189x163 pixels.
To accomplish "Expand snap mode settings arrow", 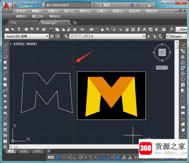I will (x=69, y=157).
